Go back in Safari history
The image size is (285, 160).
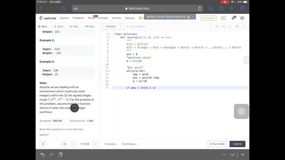point(41,8)
